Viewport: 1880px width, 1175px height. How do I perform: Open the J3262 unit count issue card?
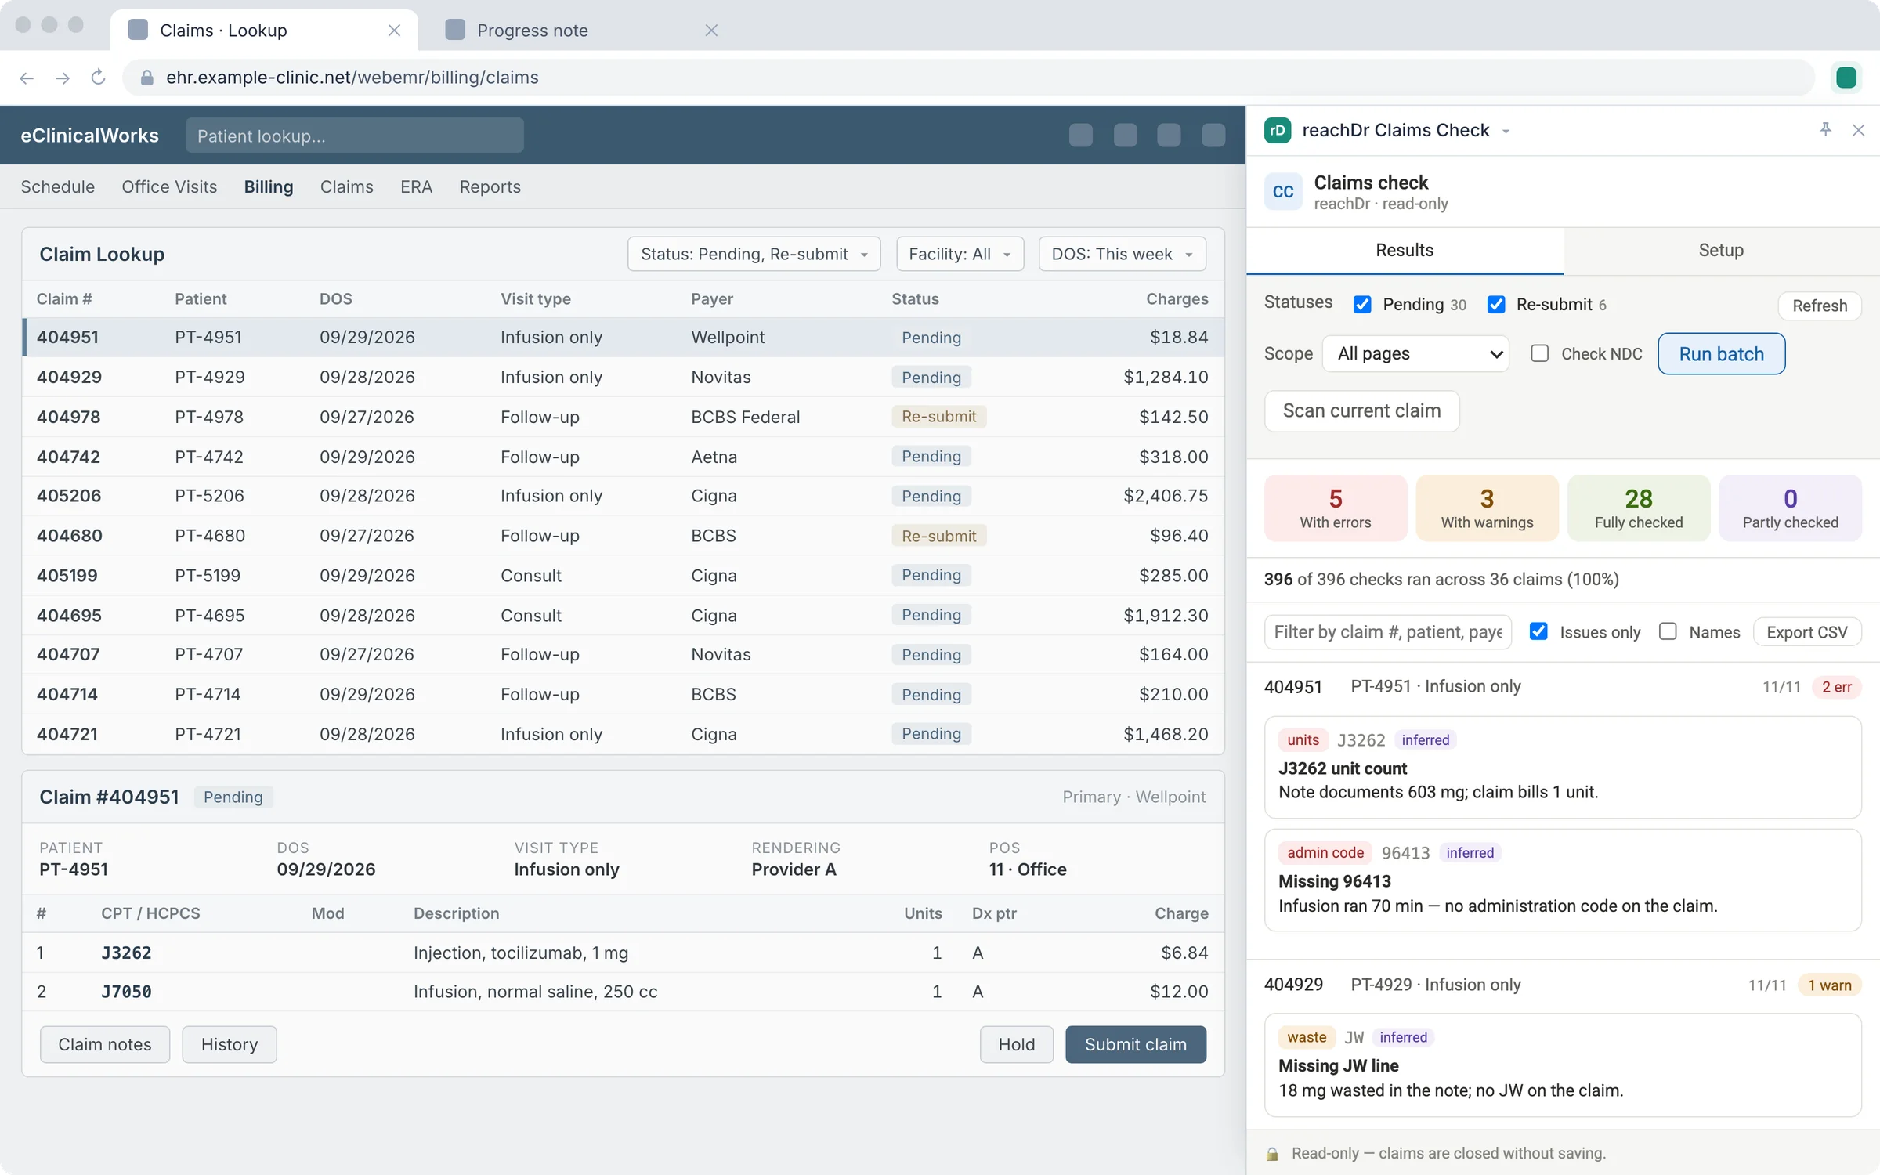[1562, 767]
